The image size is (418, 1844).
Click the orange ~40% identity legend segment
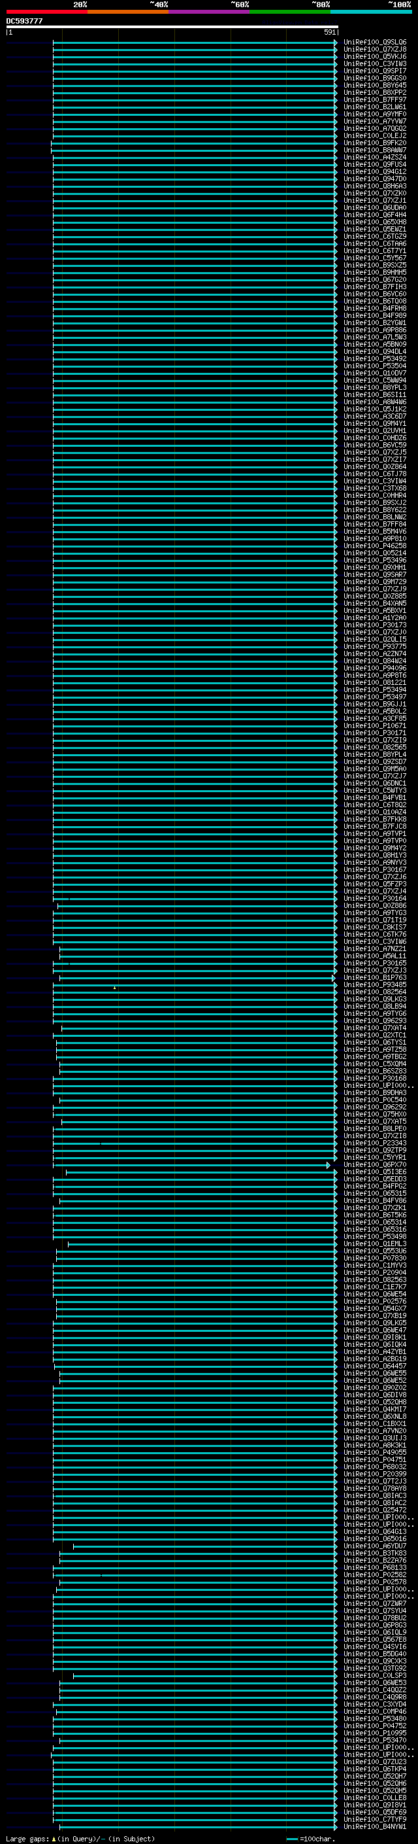point(129,12)
